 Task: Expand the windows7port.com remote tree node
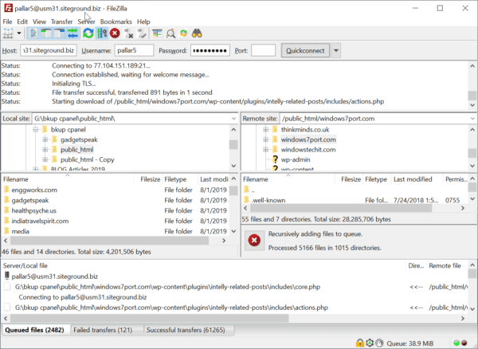265,139
